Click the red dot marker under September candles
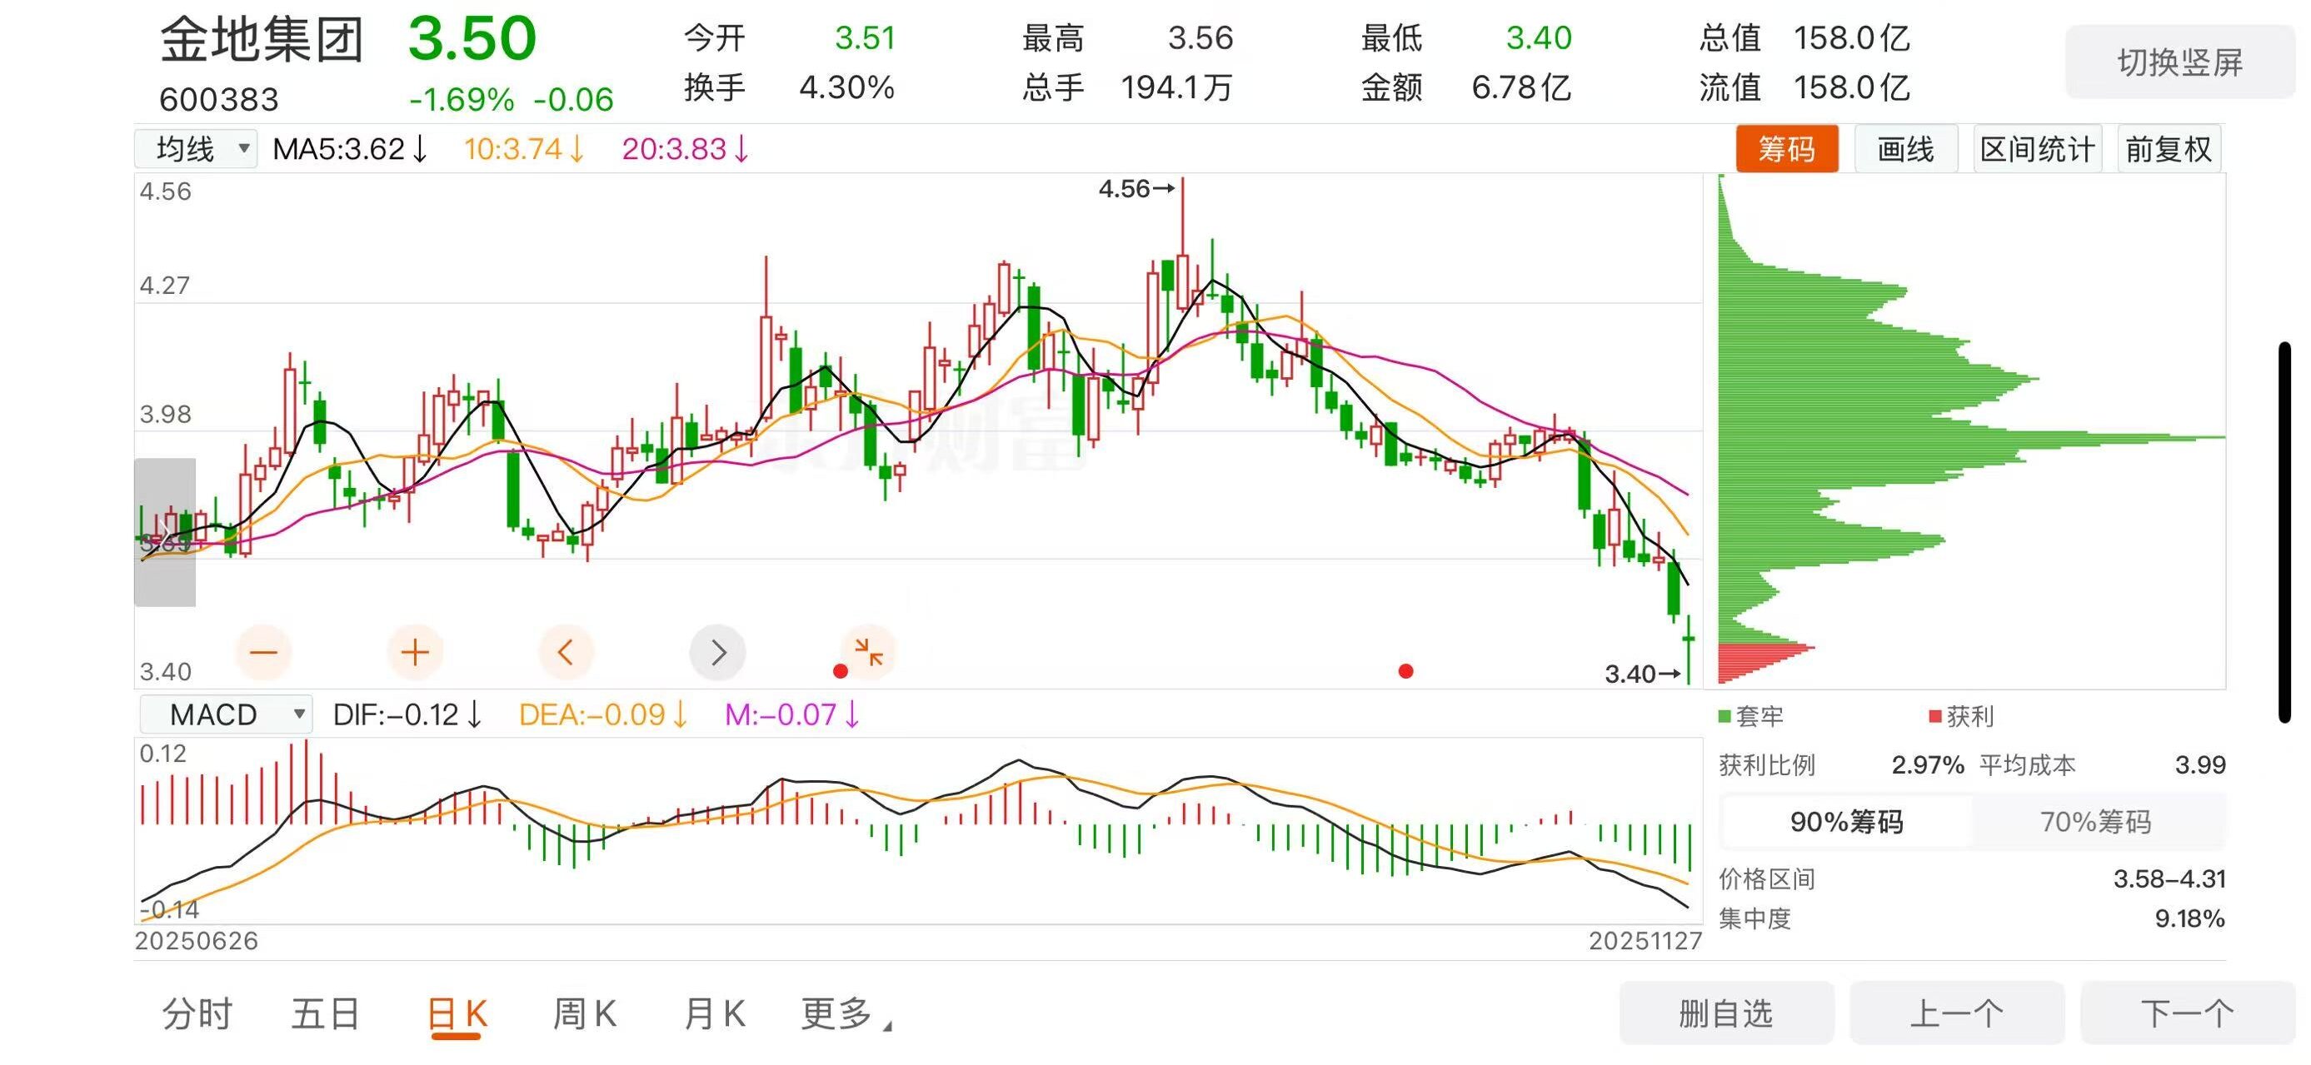2311x1065 pixels. (840, 671)
